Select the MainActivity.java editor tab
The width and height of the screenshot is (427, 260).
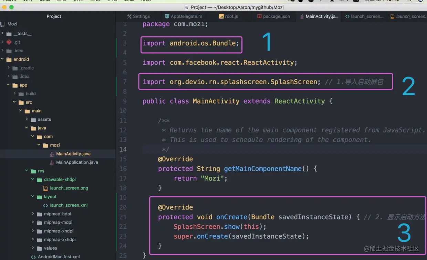(319, 16)
